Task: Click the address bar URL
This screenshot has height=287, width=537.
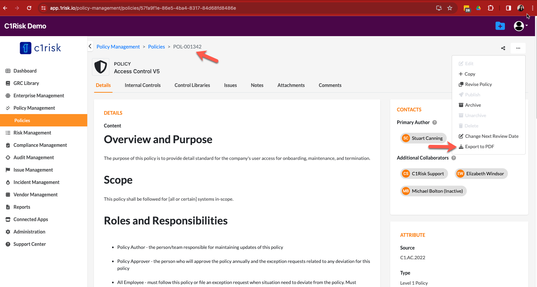Action: [x=143, y=8]
